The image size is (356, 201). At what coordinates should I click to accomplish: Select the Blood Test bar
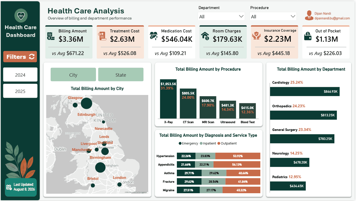click(247, 111)
